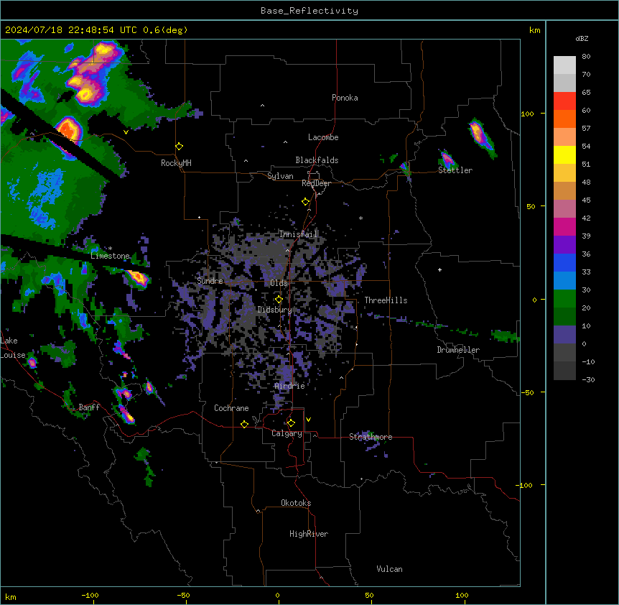619x605 pixels.
Task: Click the -30 value on the dBZ scale
Action: [x=588, y=379]
